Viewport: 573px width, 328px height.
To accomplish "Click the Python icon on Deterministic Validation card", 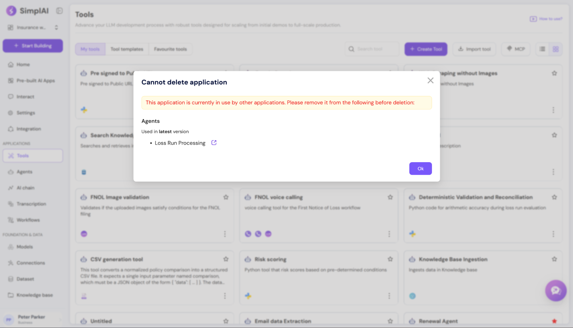I will coord(412,234).
